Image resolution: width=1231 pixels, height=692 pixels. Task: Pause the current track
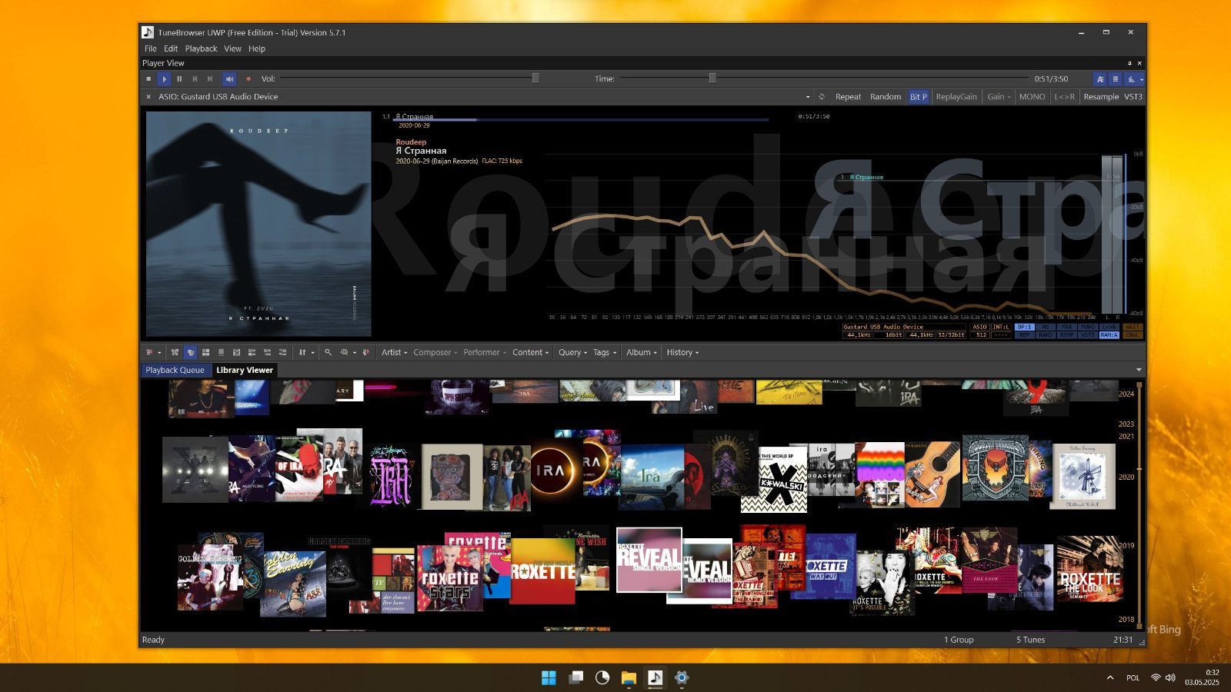pos(179,78)
